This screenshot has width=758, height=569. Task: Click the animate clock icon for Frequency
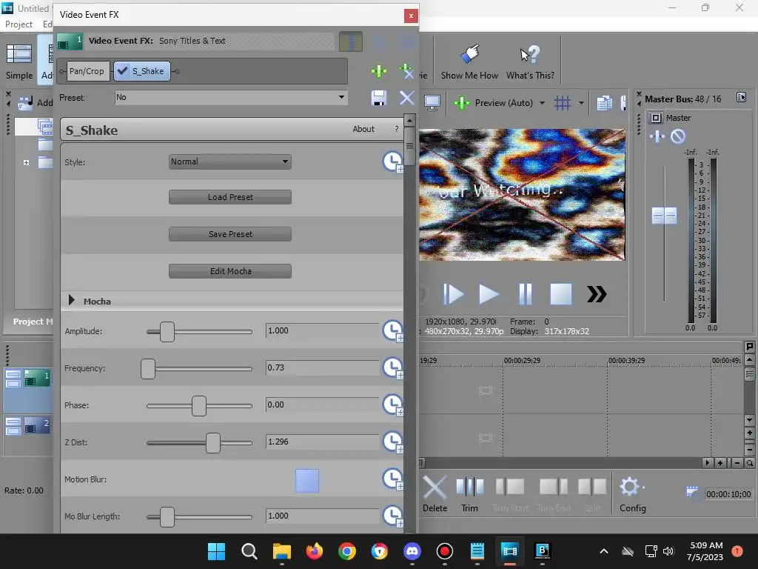392,367
